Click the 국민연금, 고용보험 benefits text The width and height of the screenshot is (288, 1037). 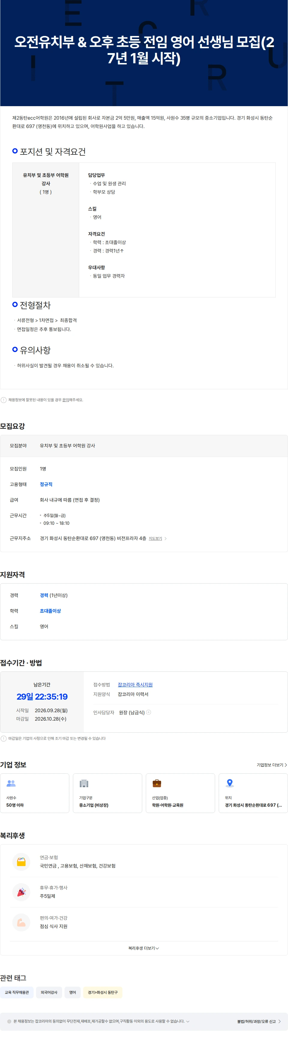[x=77, y=865]
